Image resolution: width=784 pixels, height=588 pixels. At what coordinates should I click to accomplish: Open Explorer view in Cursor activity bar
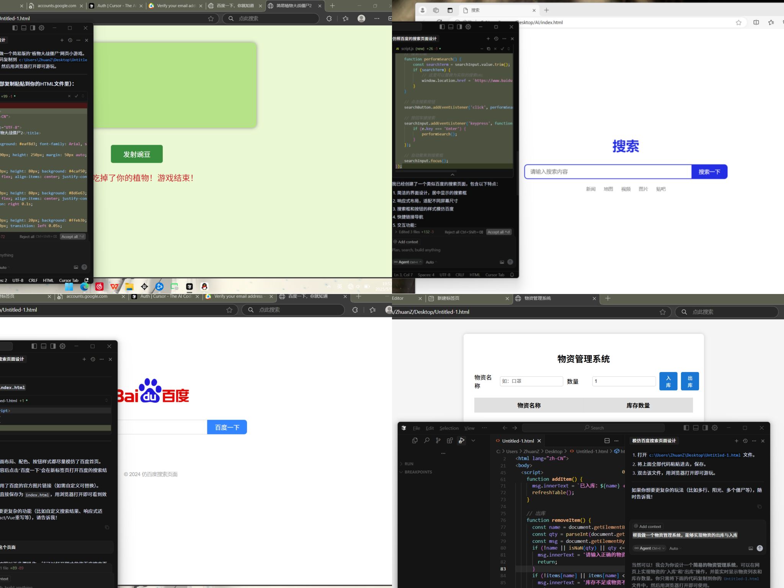(415, 441)
